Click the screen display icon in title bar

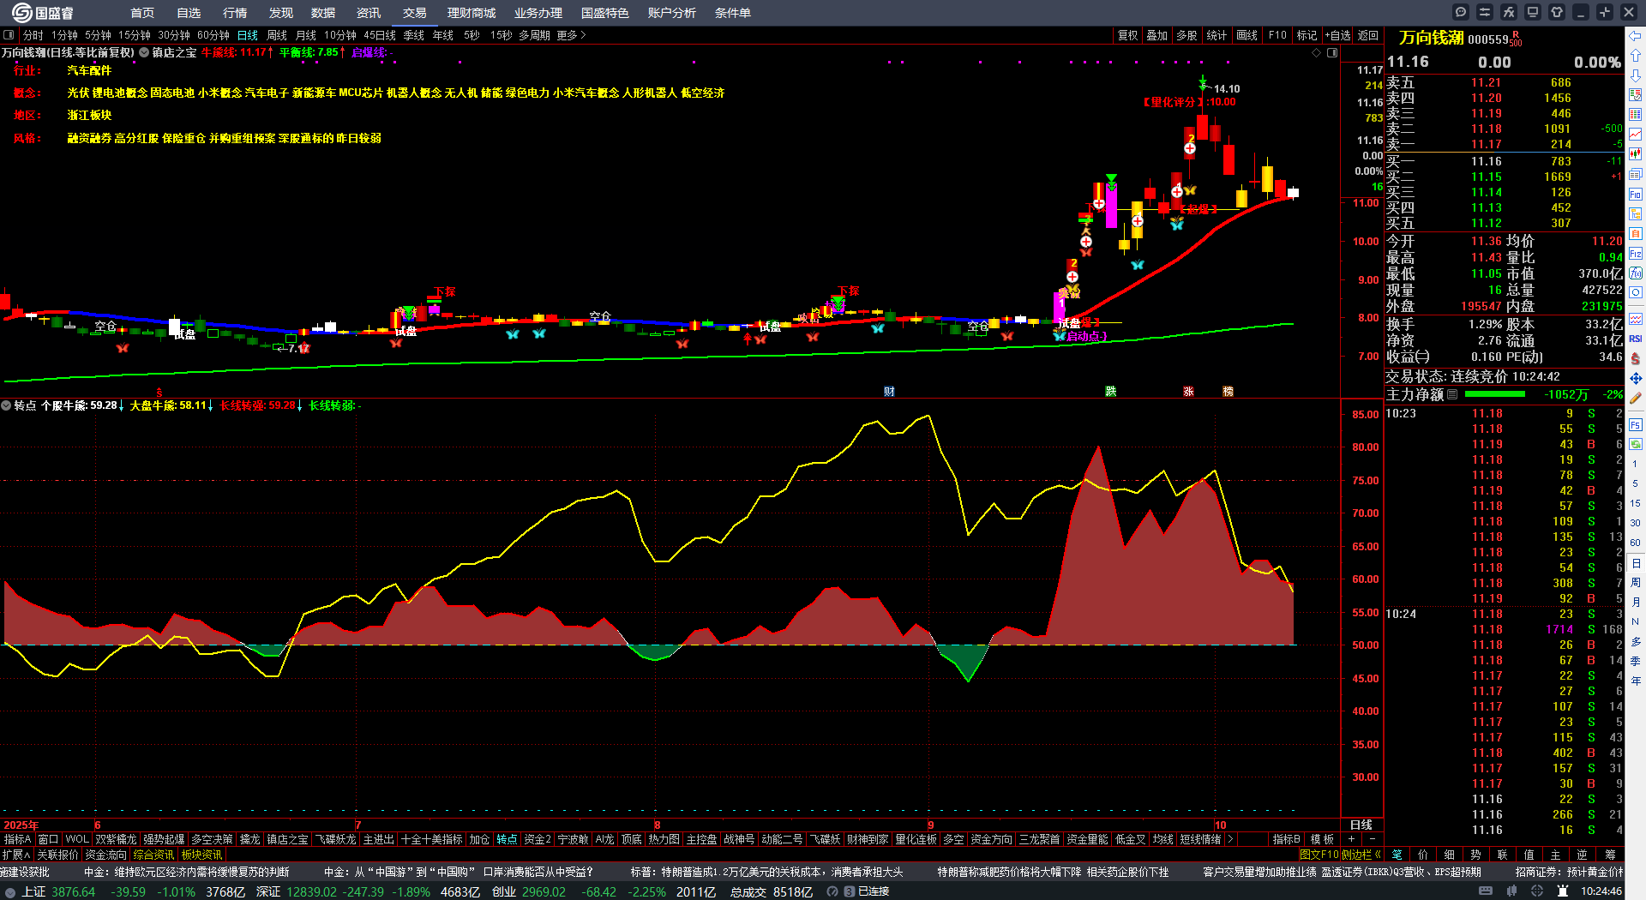(1533, 12)
